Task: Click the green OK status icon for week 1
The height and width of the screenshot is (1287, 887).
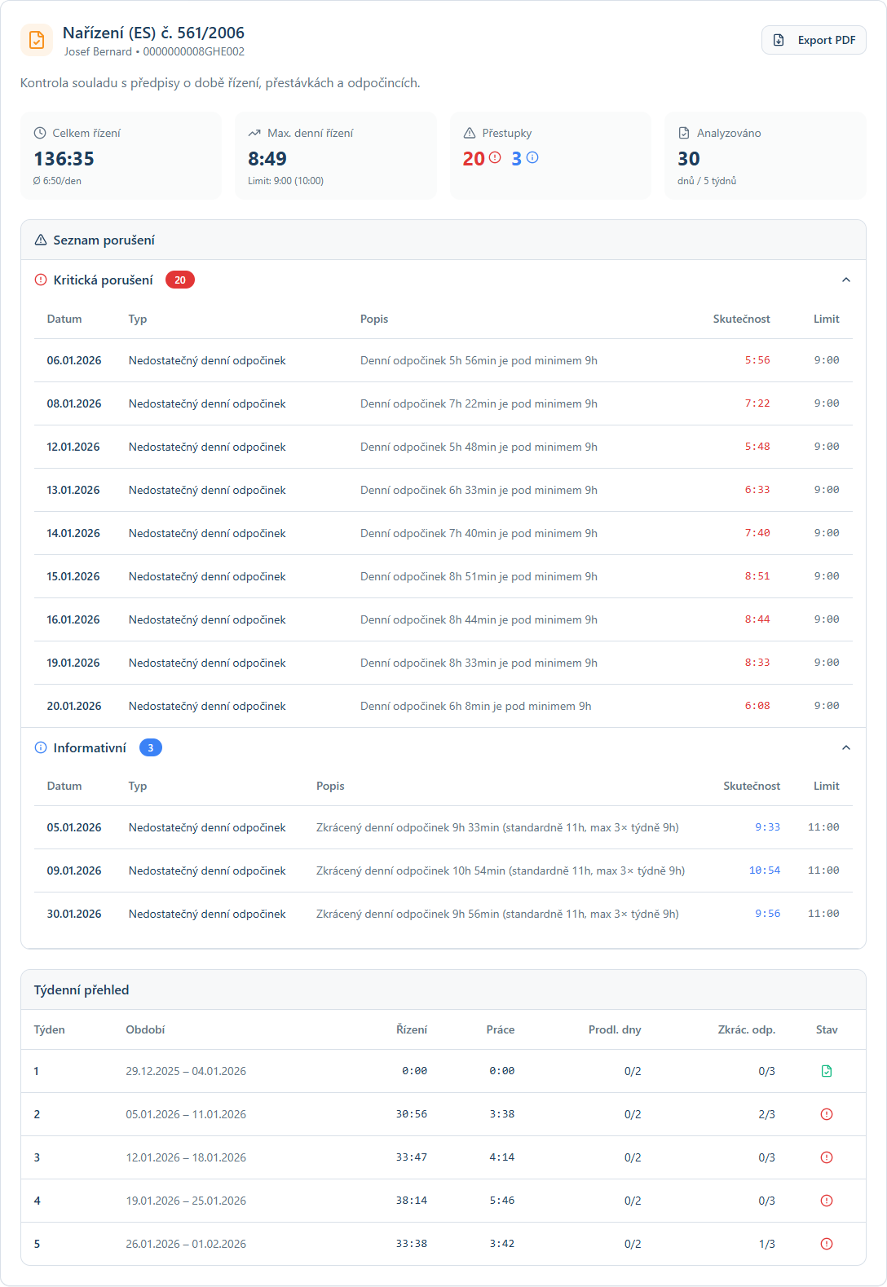Action: [826, 1071]
